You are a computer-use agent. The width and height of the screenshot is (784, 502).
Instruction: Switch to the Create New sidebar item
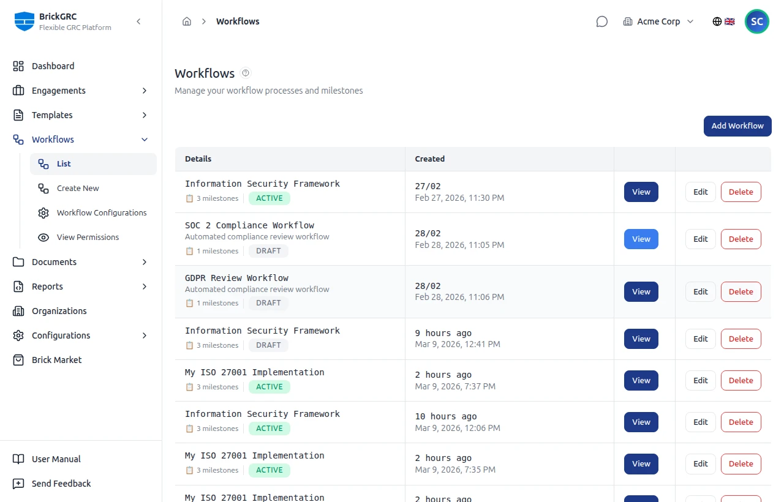pos(78,188)
